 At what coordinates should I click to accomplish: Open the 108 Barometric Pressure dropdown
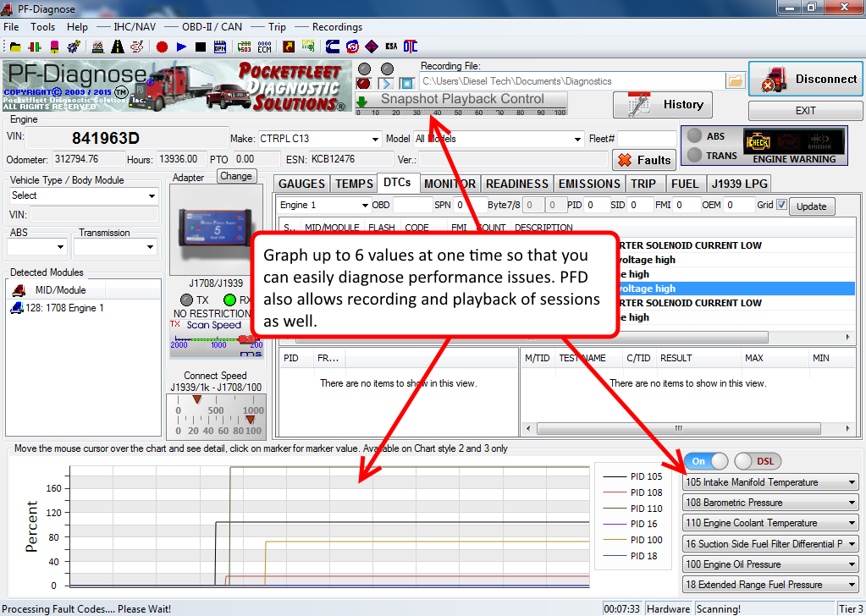click(770, 503)
